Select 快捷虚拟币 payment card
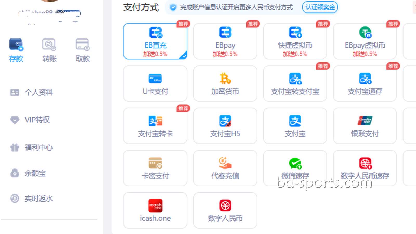Image resolution: width=416 pixels, height=234 pixels. (295, 41)
